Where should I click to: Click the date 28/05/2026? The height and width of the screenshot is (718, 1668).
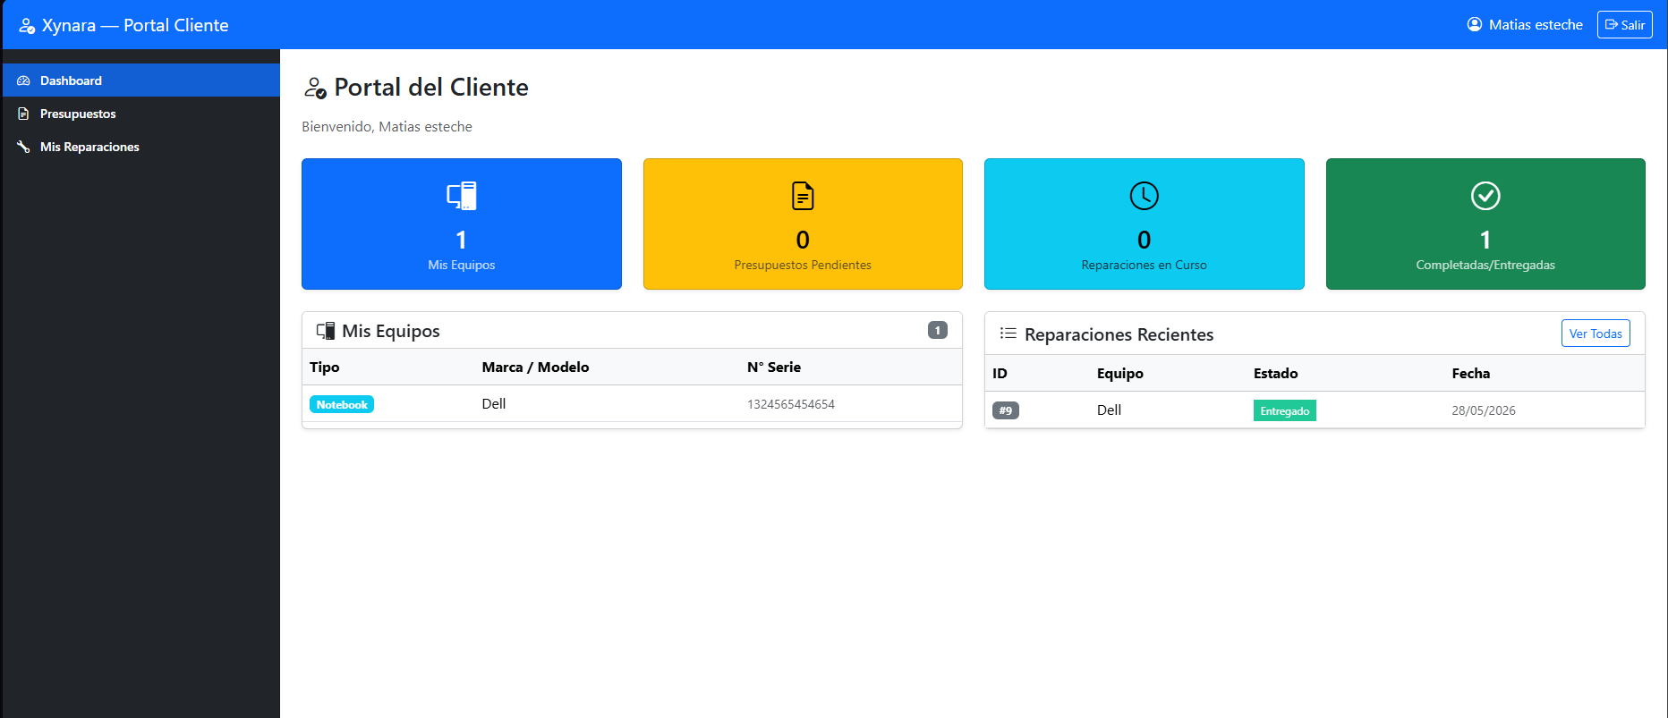pyautogui.click(x=1484, y=410)
